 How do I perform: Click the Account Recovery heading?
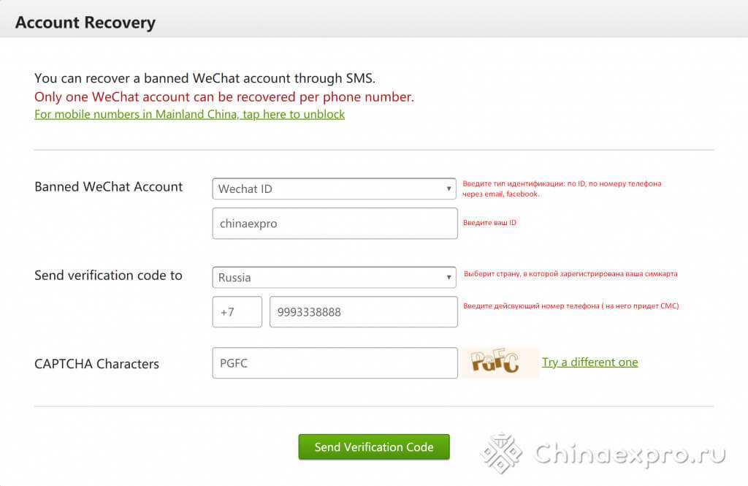(85, 22)
